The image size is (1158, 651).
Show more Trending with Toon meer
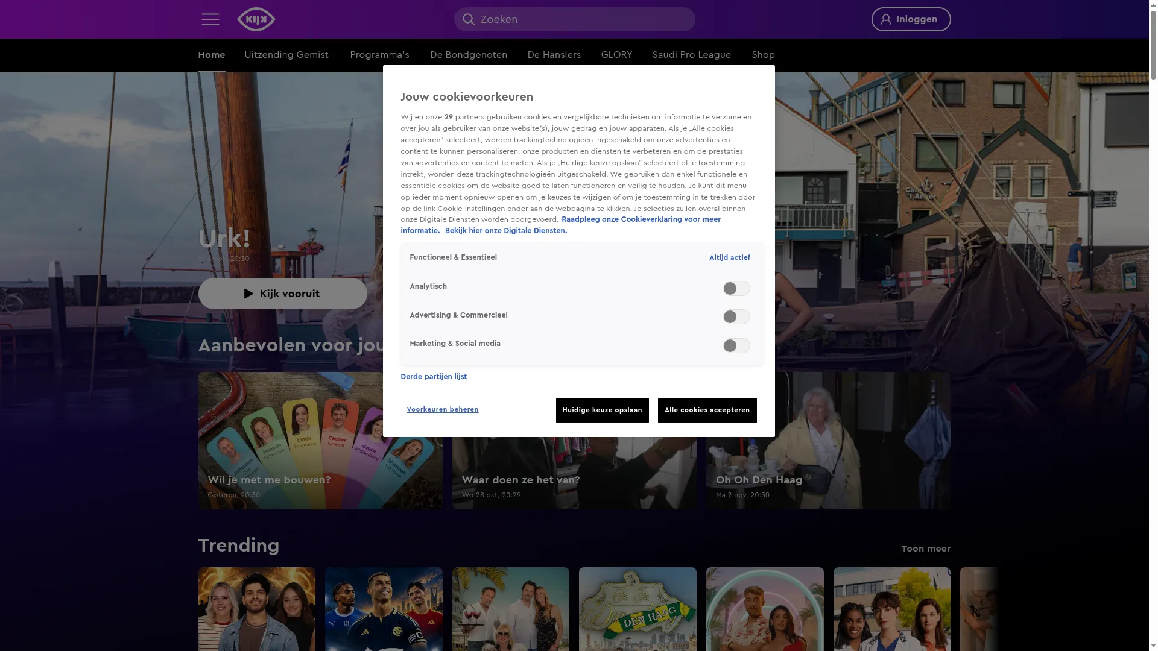[x=926, y=549]
